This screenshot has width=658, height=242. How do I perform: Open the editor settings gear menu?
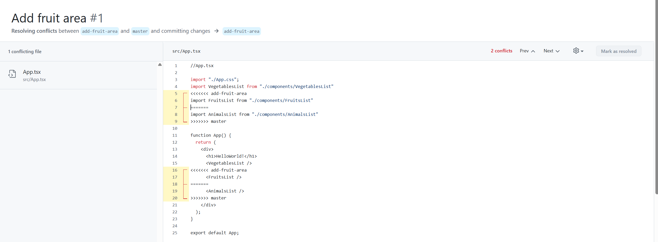[x=578, y=51]
